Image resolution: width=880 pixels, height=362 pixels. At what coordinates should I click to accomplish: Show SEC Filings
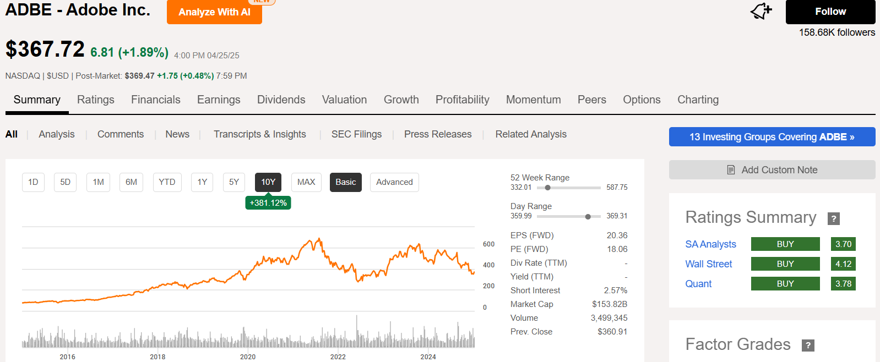[356, 134]
